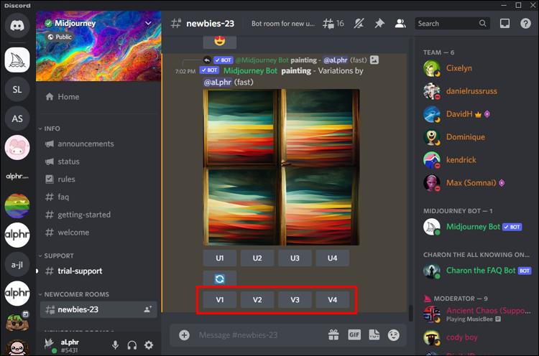The height and width of the screenshot is (356, 539).
Task: Click the image attachment icon in reply preview
Action: pyautogui.click(x=374, y=60)
